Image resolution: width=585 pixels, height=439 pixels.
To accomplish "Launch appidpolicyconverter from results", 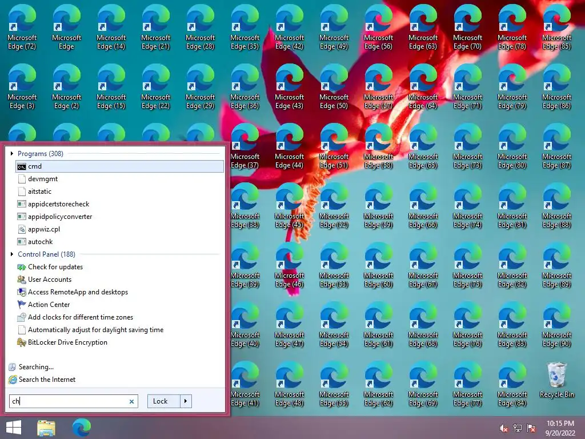I will coord(119,217).
